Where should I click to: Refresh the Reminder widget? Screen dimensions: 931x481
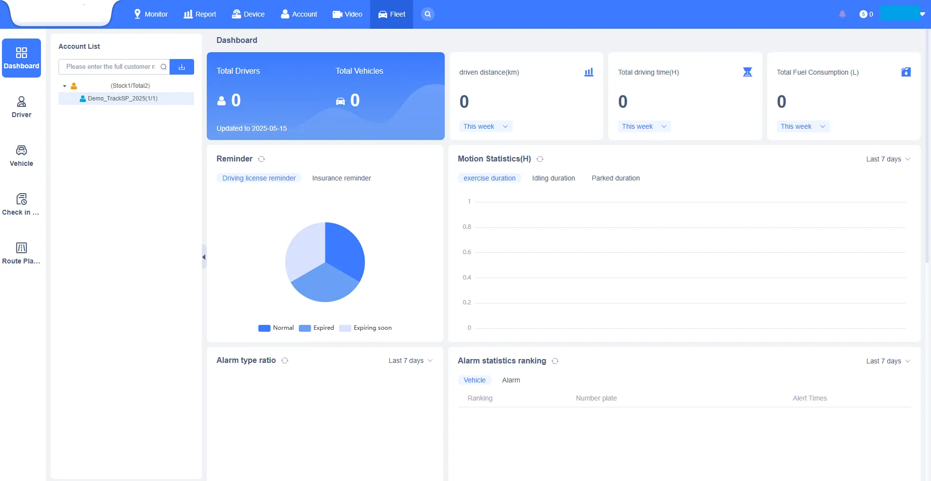click(262, 159)
